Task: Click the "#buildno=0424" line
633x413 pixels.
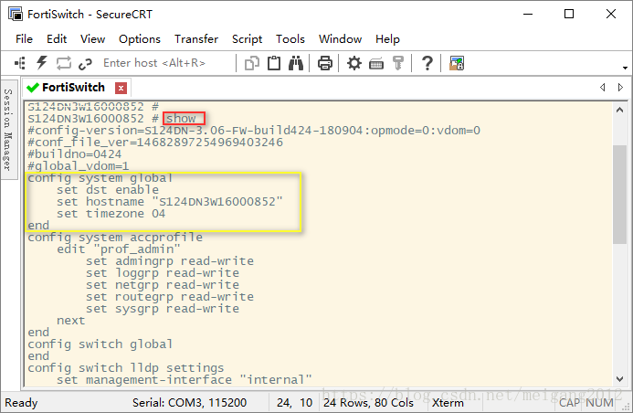Action: (x=75, y=154)
